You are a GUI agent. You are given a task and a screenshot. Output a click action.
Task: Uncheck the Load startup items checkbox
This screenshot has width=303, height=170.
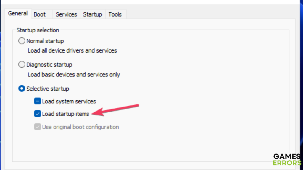(x=37, y=114)
